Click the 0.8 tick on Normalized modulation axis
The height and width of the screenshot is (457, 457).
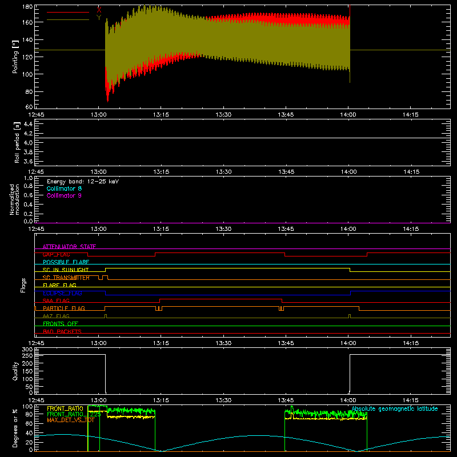click(x=28, y=186)
